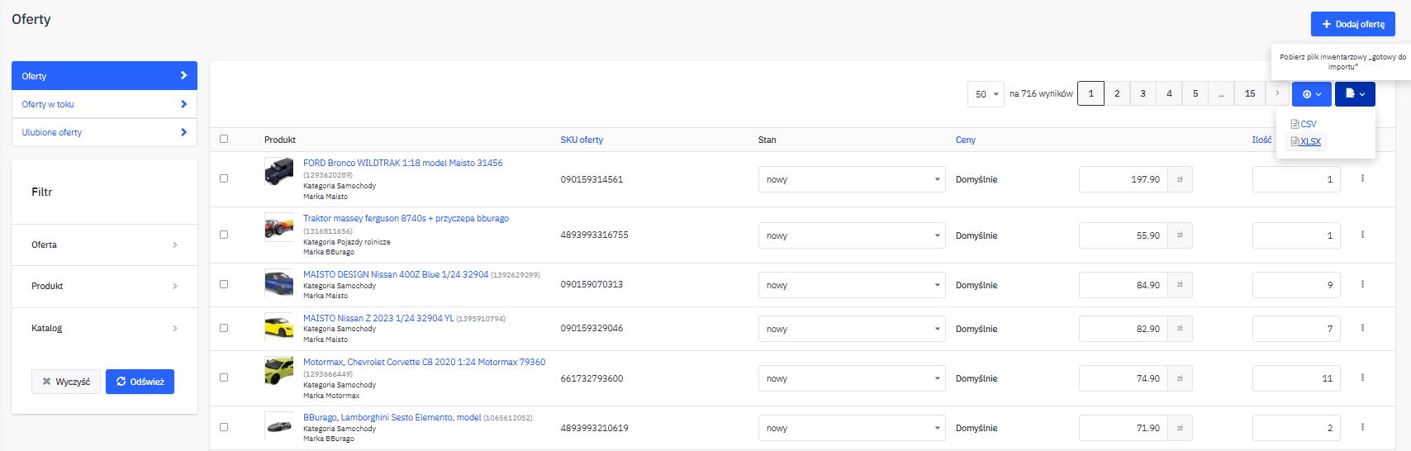Click the Chevrolet Corvette C8 product thumbnail

tap(278, 371)
